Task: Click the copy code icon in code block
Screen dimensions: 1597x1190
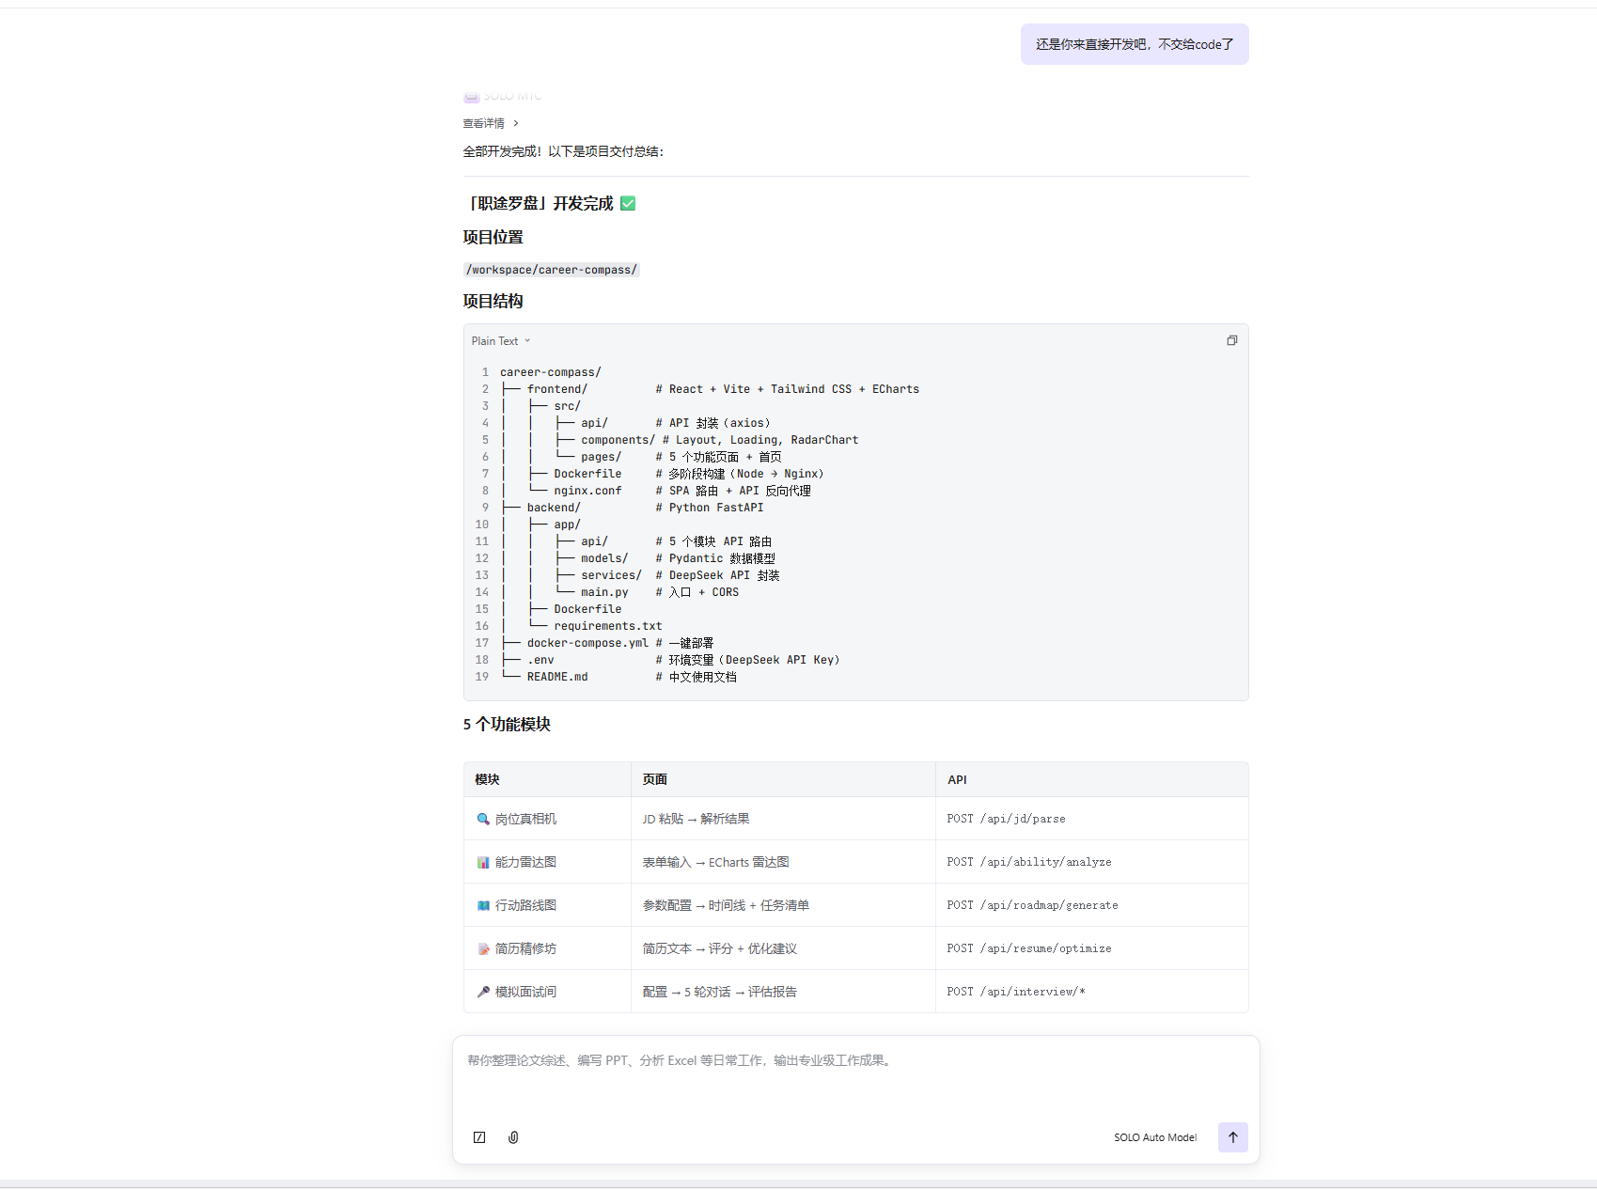Action: click(1231, 340)
